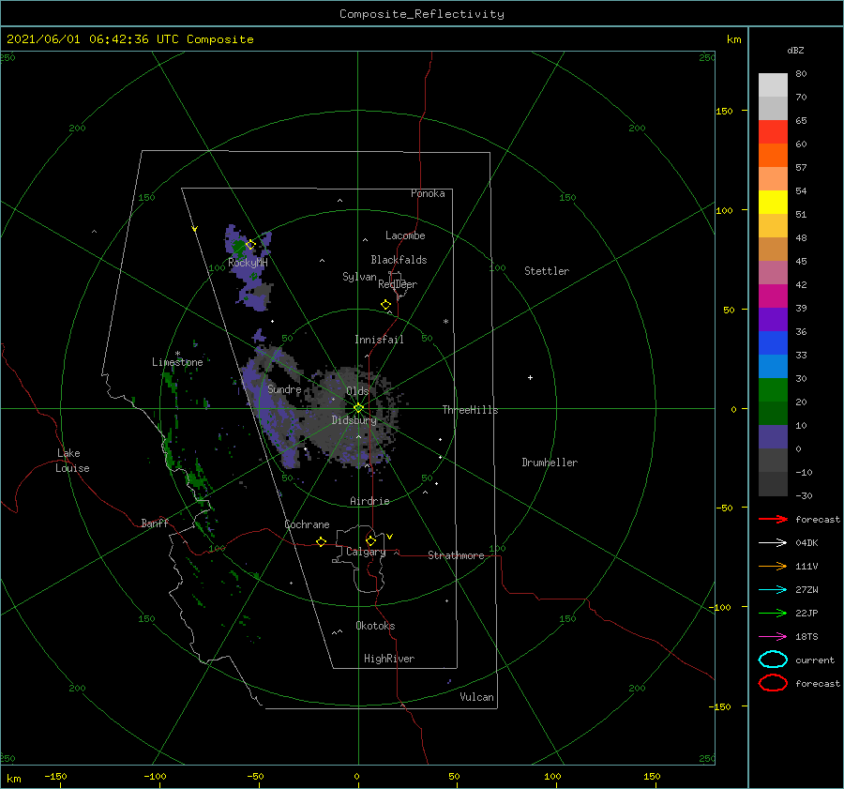Click the yellow diamond marker near Cochrane
Viewport: 844px width, 789px height.
click(321, 541)
